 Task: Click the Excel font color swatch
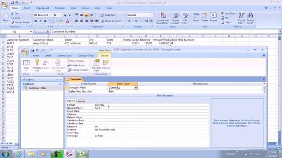pos(67,21)
